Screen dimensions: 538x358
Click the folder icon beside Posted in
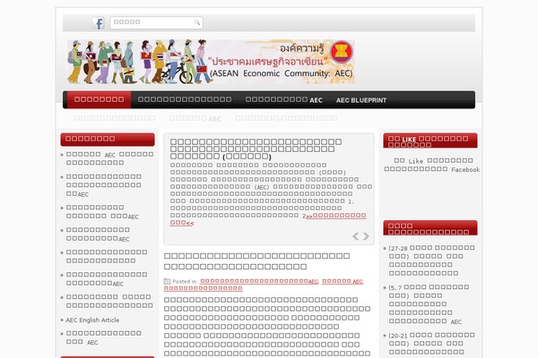(167, 281)
